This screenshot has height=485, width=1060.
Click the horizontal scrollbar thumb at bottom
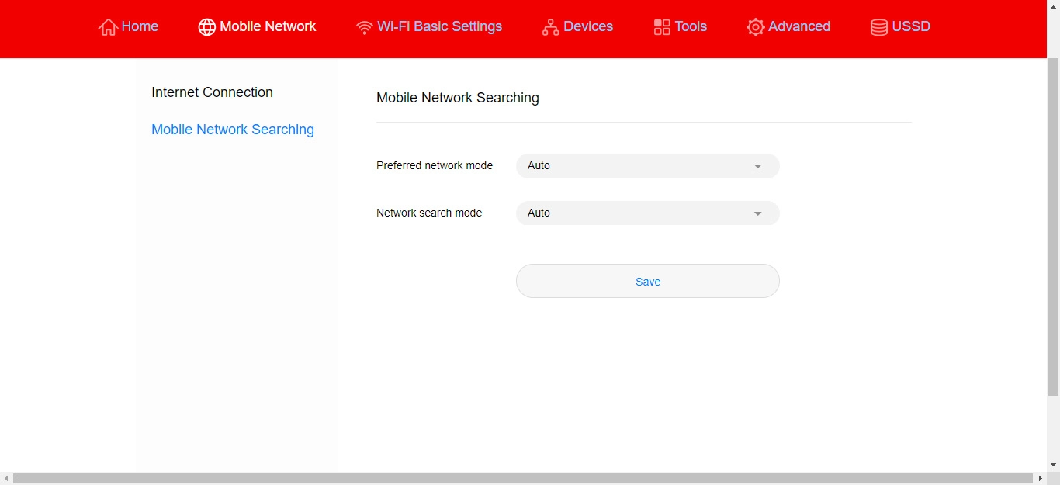522,479
